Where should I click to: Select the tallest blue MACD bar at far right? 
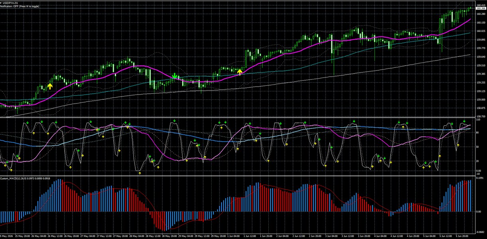pos(470,196)
